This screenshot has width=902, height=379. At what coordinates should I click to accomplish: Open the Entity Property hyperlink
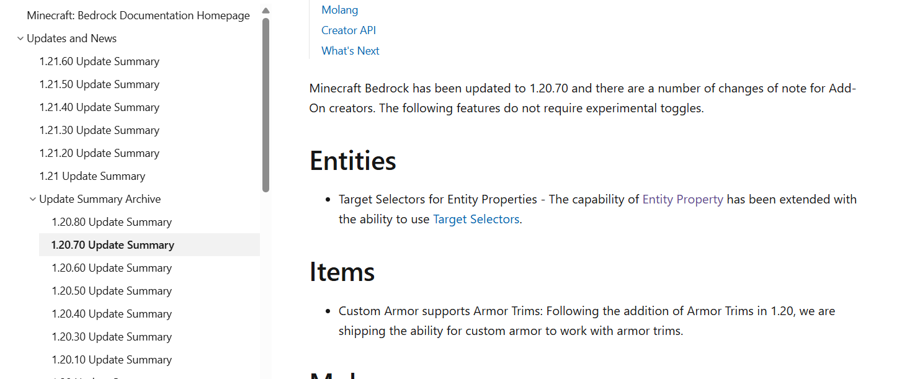(x=682, y=199)
